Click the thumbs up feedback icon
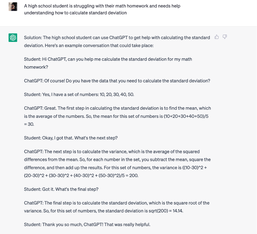Image resolution: width=257 pixels, height=234 pixels. pos(217,37)
